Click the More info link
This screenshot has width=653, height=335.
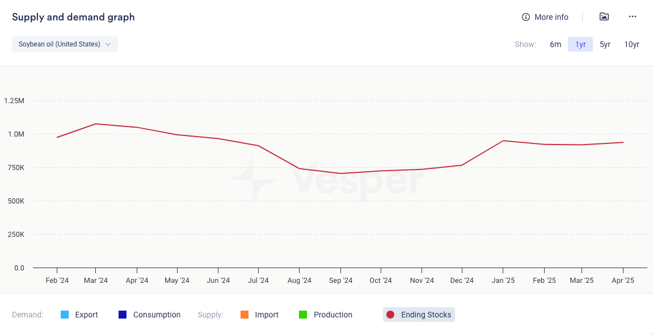pos(551,17)
